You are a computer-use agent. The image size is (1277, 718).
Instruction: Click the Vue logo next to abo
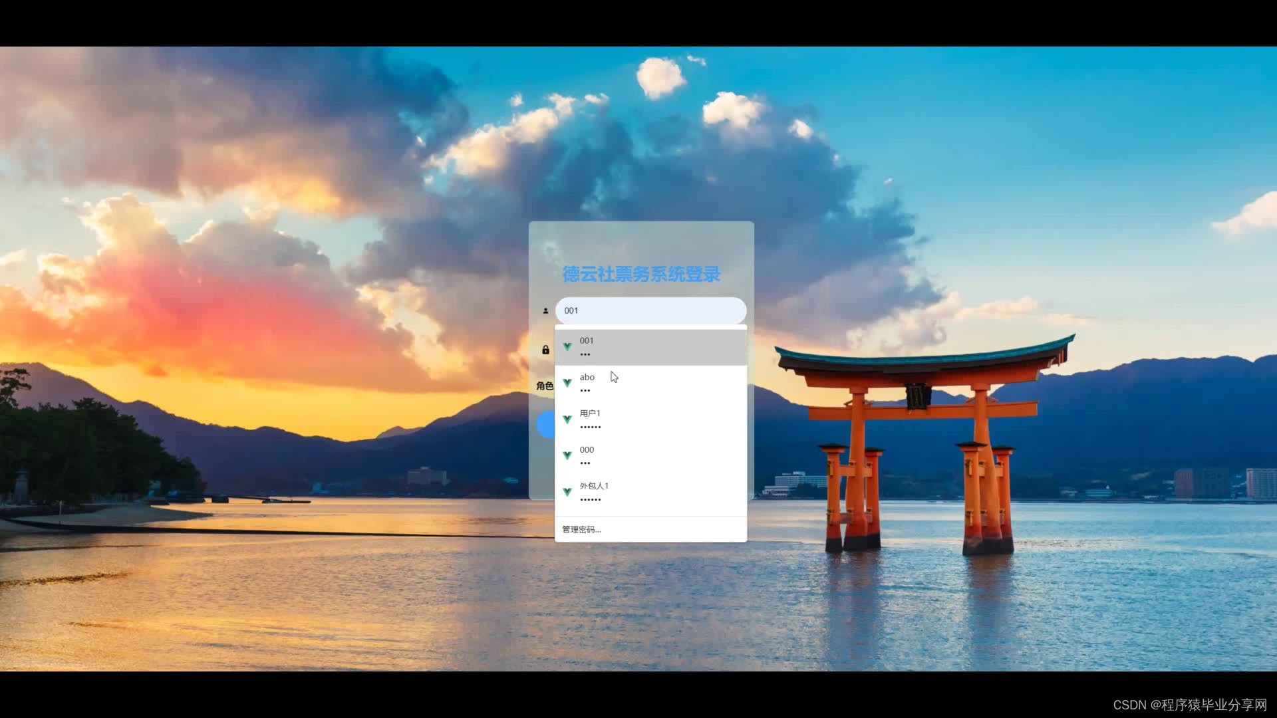click(567, 383)
